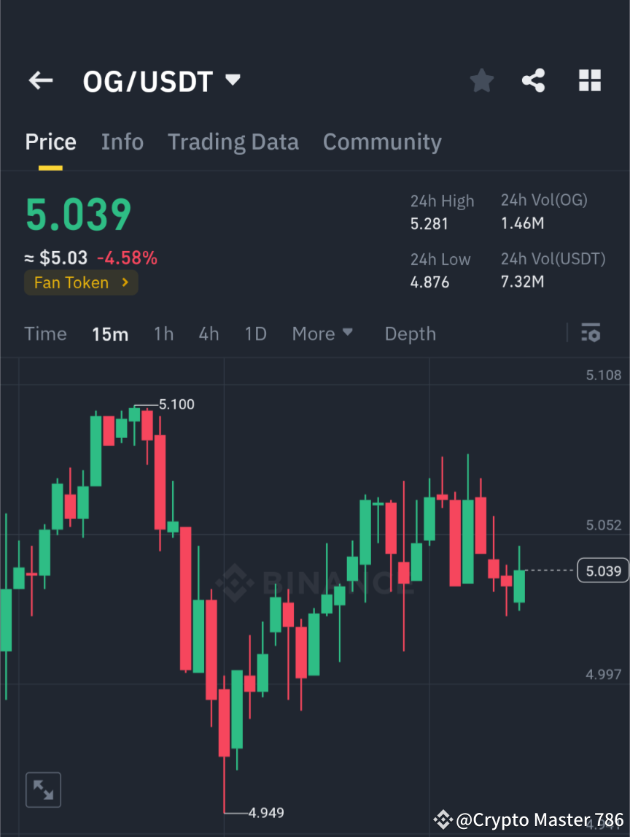630x837 pixels.
Task: Open the Time interval selector
Action: pos(45,333)
